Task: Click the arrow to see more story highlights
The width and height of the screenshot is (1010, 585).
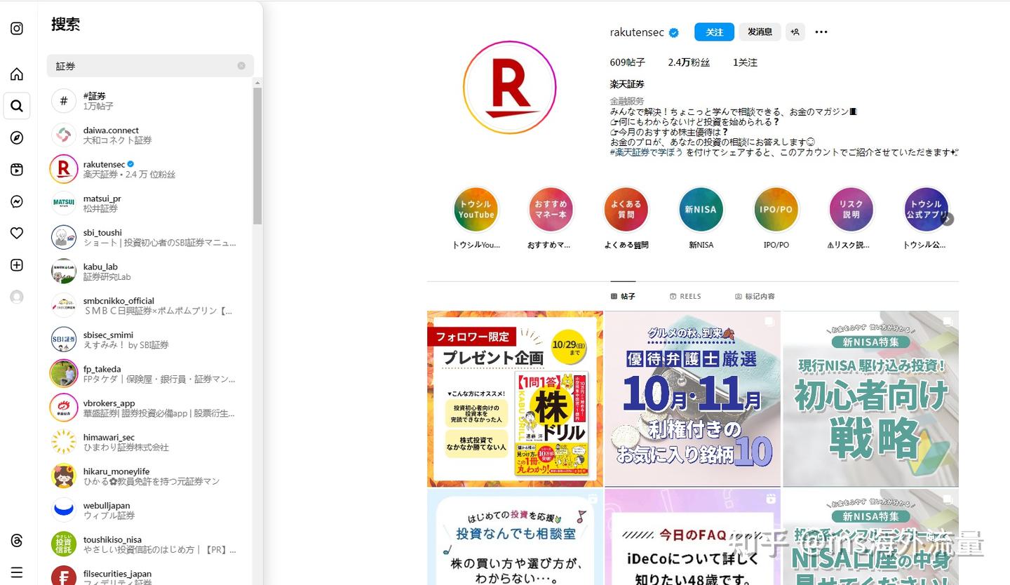Action: pos(948,218)
